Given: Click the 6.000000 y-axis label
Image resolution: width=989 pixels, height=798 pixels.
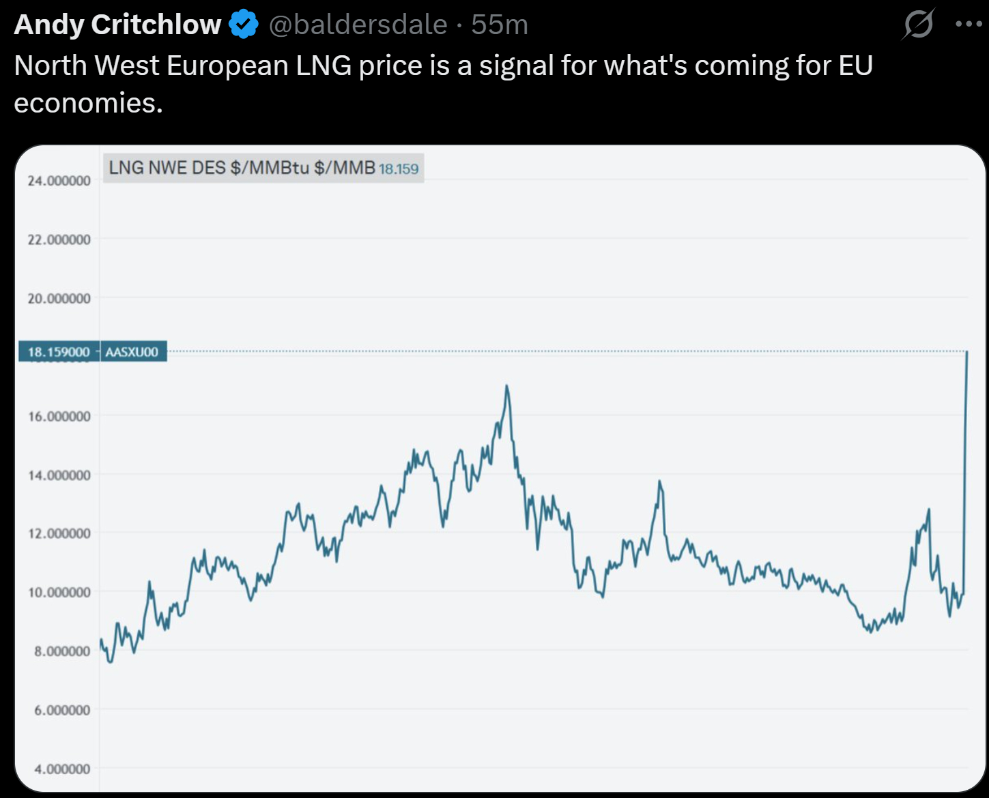Looking at the screenshot, I should click(61, 710).
